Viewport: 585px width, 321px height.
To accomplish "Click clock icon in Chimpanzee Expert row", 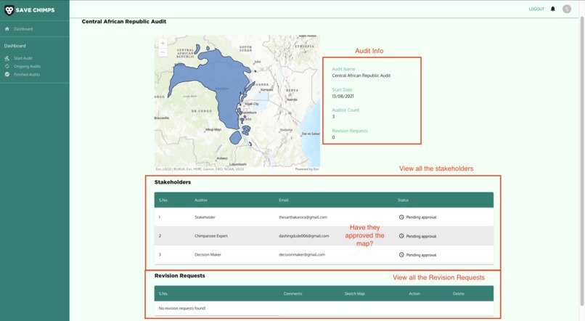I will click(401, 236).
